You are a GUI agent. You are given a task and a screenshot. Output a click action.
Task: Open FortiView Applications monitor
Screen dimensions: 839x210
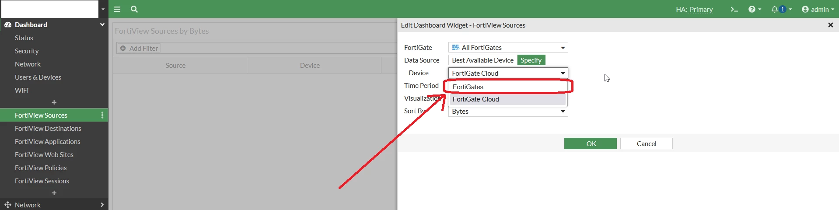pyautogui.click(x=48, y=142)
